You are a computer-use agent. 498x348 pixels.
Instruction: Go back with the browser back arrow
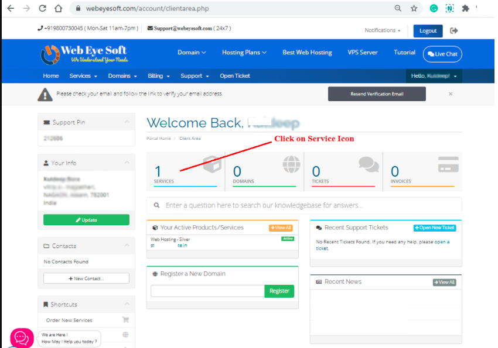tap(11, 8)
